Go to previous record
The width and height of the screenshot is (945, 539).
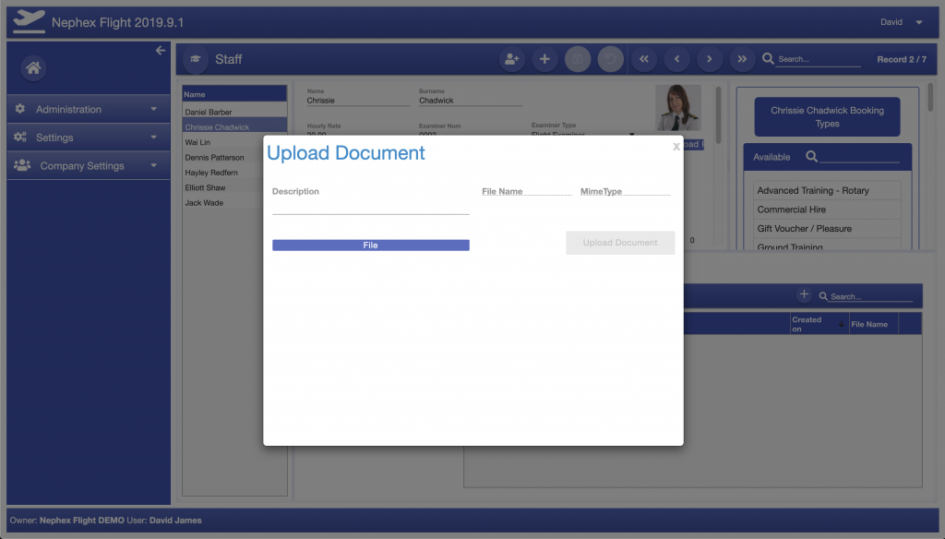676,59
